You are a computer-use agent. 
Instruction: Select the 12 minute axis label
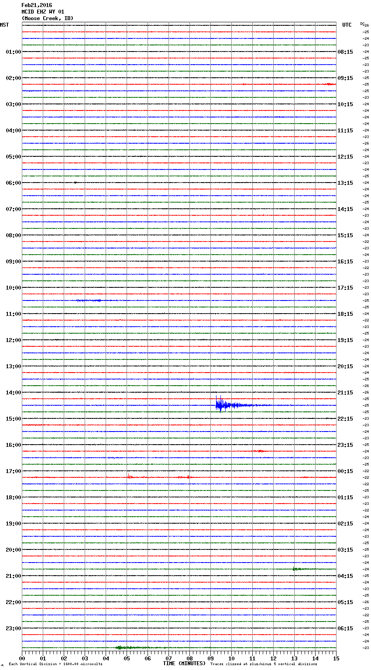point(273,658)
